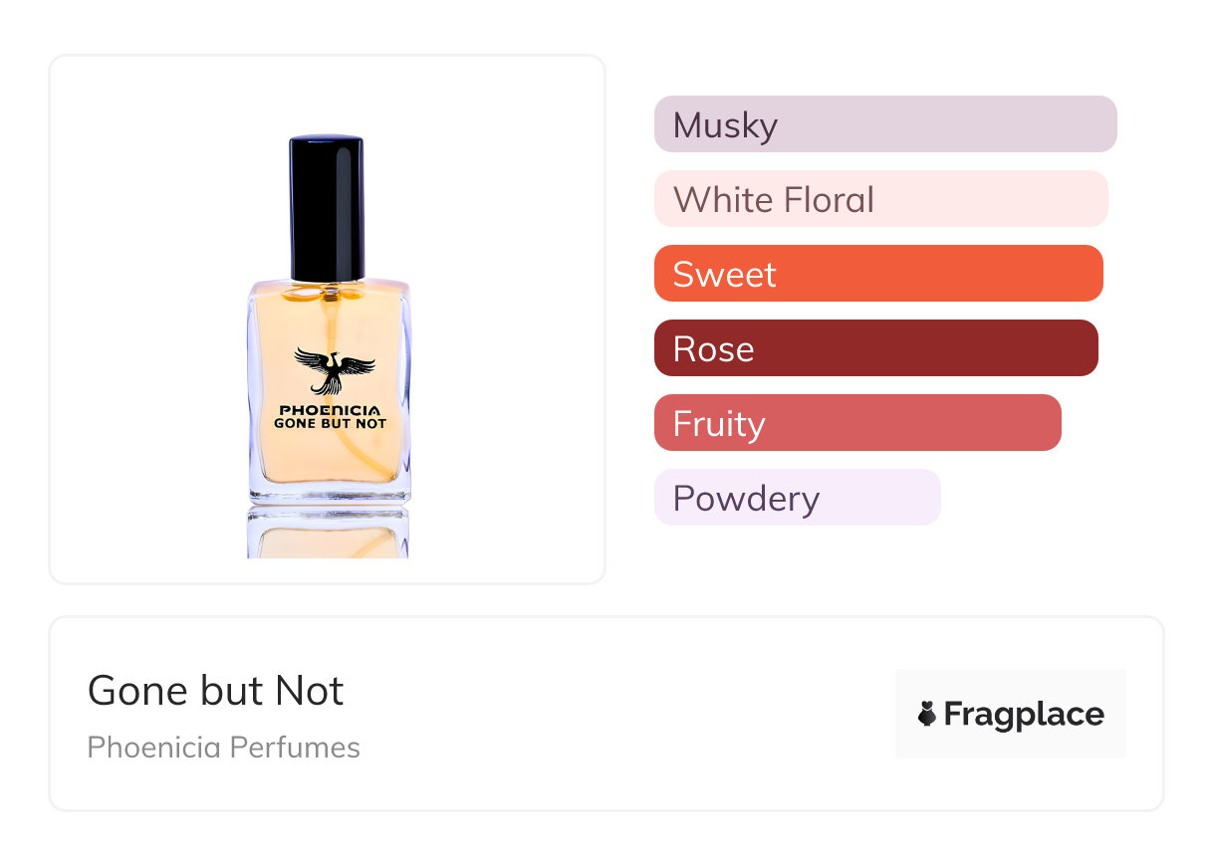Select the White Floral accord bar
1213x860 pixels.
(880, 199)
